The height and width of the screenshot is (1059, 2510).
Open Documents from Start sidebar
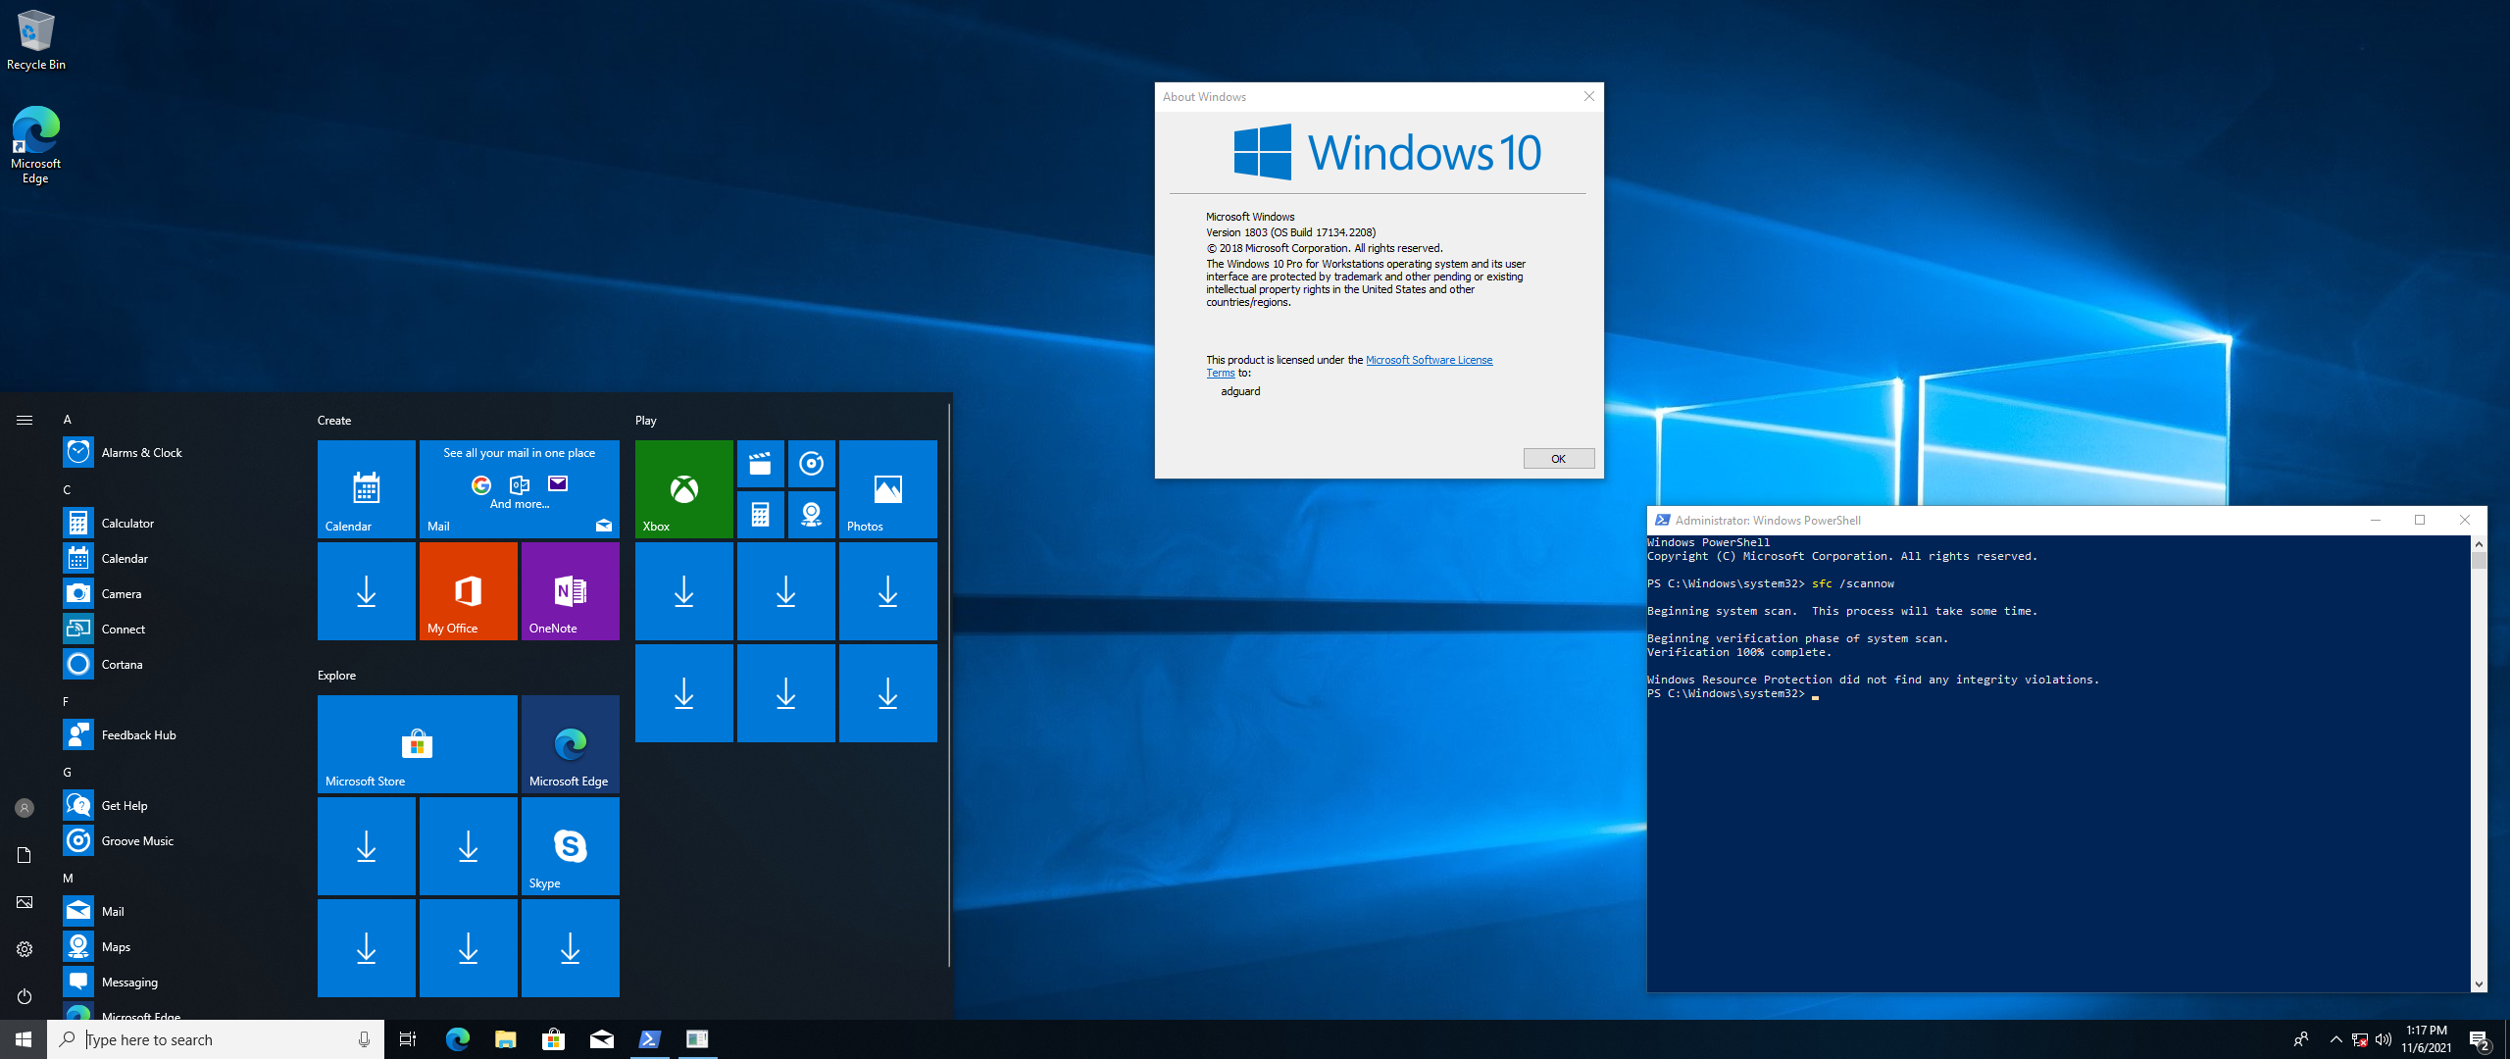tap(25, 855)
